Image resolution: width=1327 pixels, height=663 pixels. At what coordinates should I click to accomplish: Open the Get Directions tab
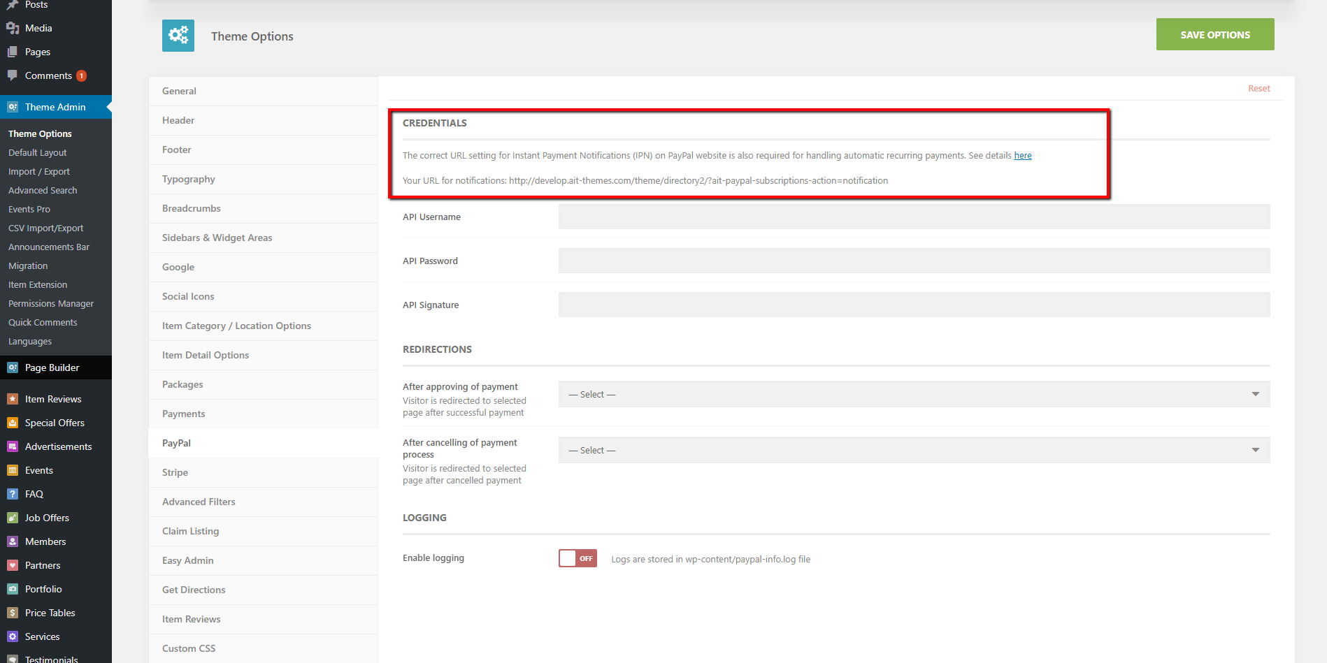(263, 590)
